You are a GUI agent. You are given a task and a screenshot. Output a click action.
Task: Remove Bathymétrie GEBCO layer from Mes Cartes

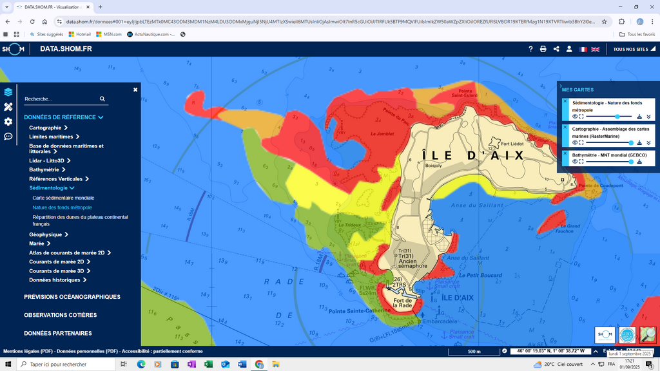tap(565, 153)
